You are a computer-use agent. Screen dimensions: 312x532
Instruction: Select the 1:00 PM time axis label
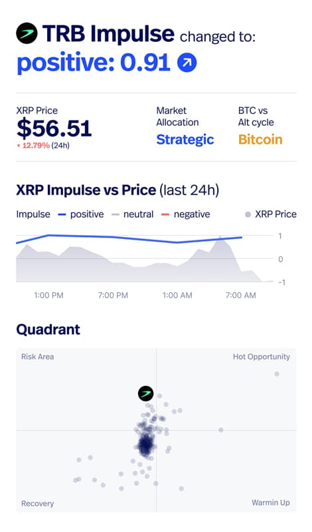[48, 295]
